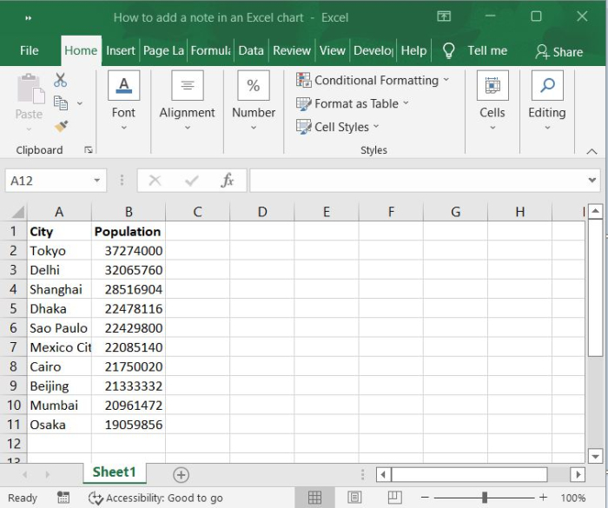The width and height of the screenshot is (608, 508).
Task: Open the File tab
Action: point(29,50)
